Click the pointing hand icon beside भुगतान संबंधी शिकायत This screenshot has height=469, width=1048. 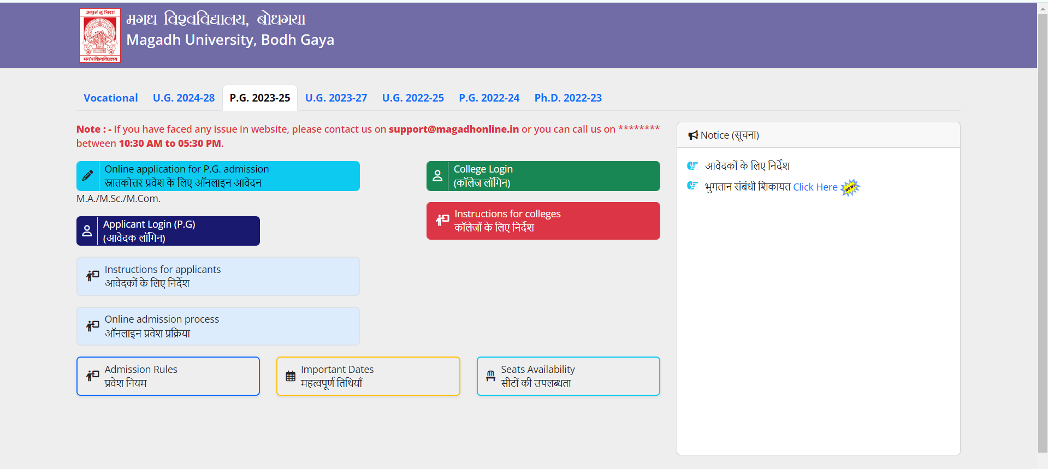(692, 186)
